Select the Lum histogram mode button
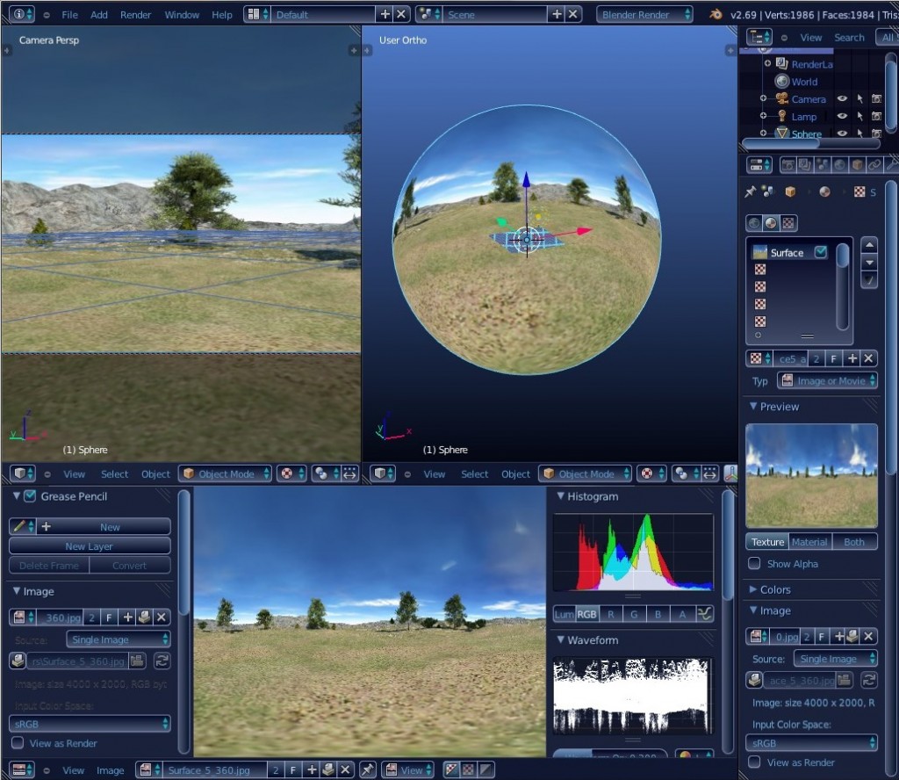Viewport: 899px width, 780px height. tap(563, 614)
